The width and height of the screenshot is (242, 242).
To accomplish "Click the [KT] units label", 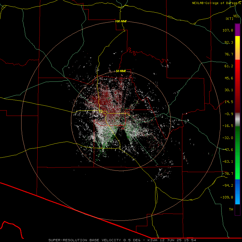I will click(x=230, y=19).
